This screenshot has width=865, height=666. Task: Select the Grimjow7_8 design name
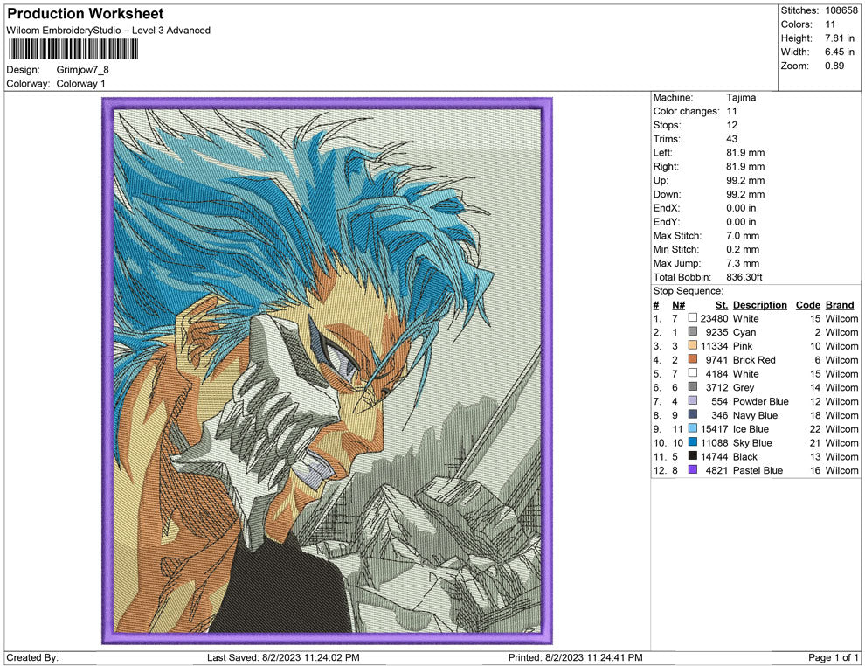(83, 70)
